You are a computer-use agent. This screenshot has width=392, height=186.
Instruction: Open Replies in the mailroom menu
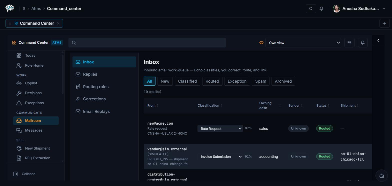(x=104, y=74)
